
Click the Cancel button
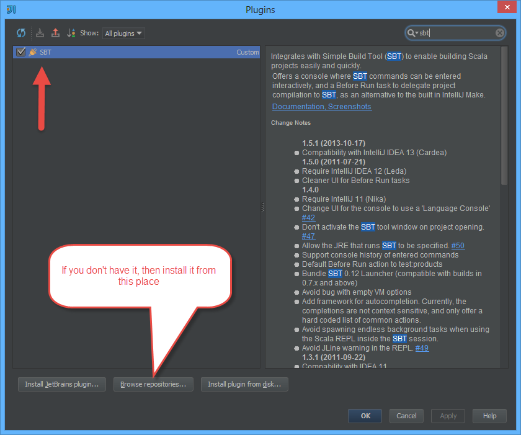click(x=406, y=416)
